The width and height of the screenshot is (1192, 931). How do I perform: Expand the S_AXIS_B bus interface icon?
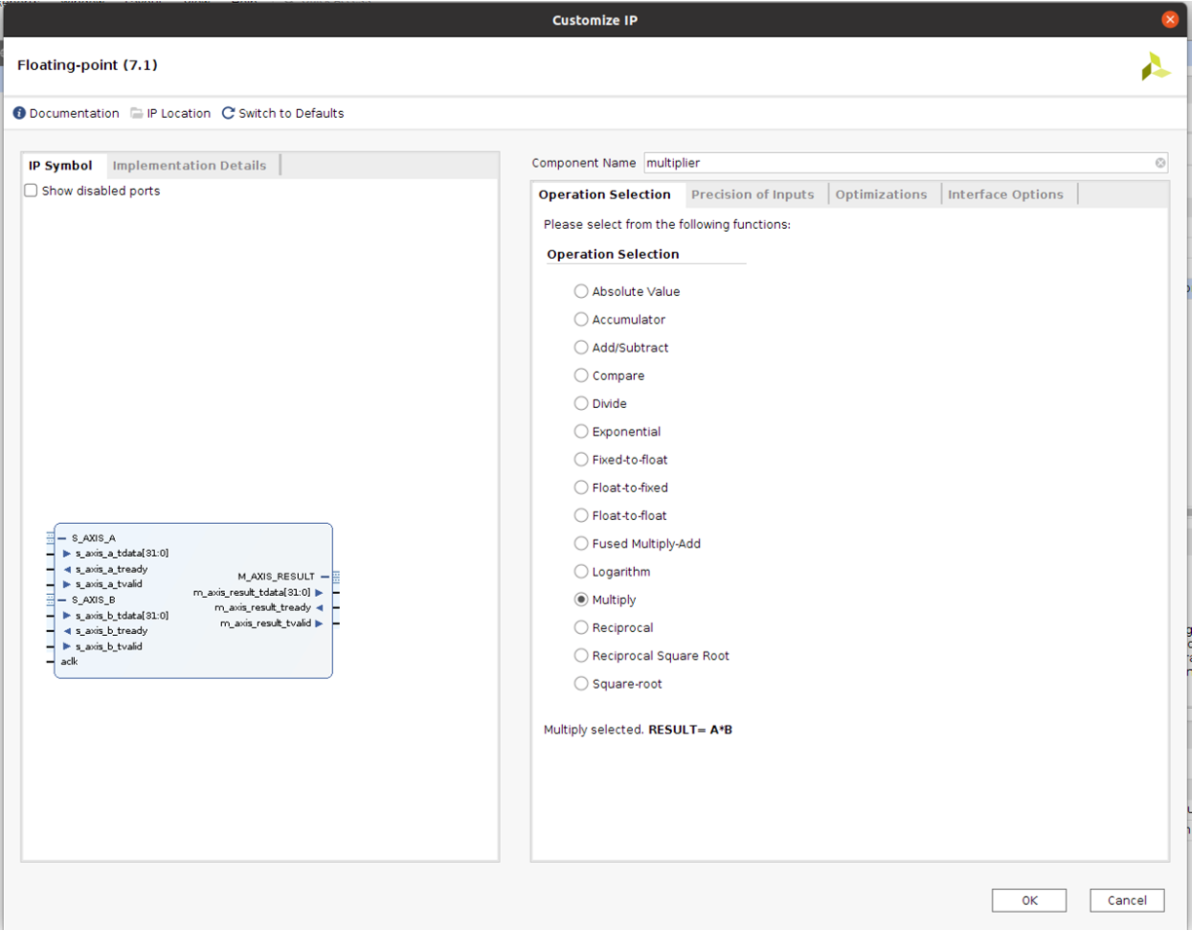[51, 600]
